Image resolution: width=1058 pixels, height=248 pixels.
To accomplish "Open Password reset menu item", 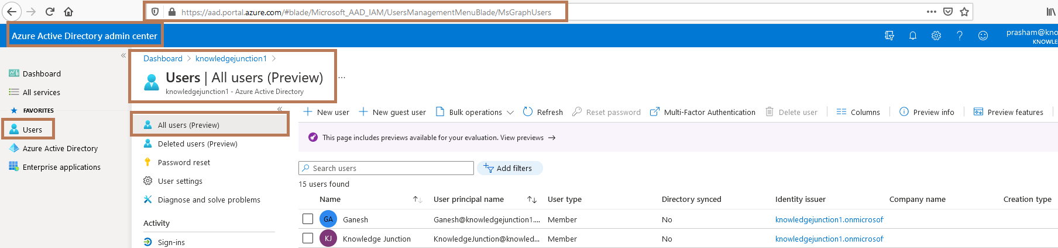I will coord(184,162).
